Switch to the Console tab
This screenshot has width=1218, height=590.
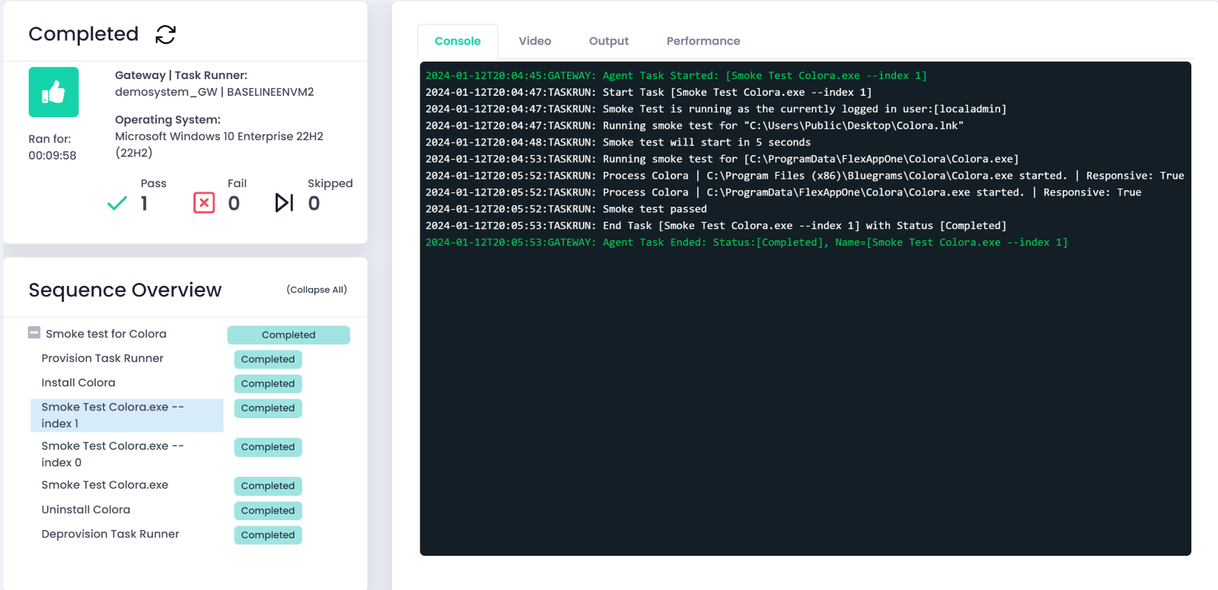tap(458, 41)
